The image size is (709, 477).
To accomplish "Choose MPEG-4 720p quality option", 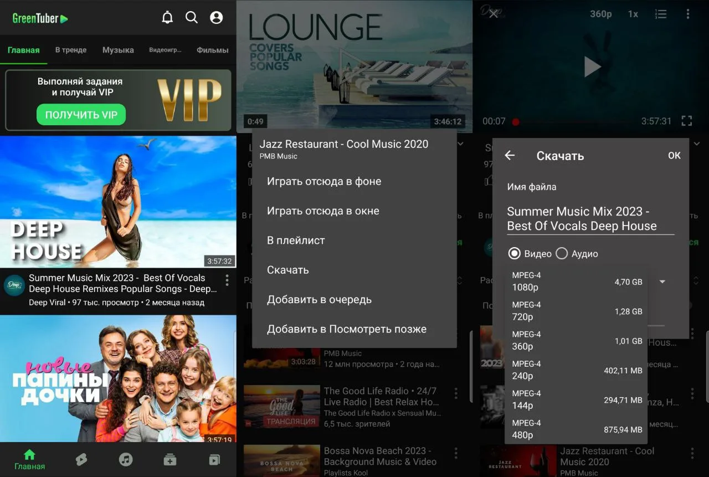I will pos(576,311).
